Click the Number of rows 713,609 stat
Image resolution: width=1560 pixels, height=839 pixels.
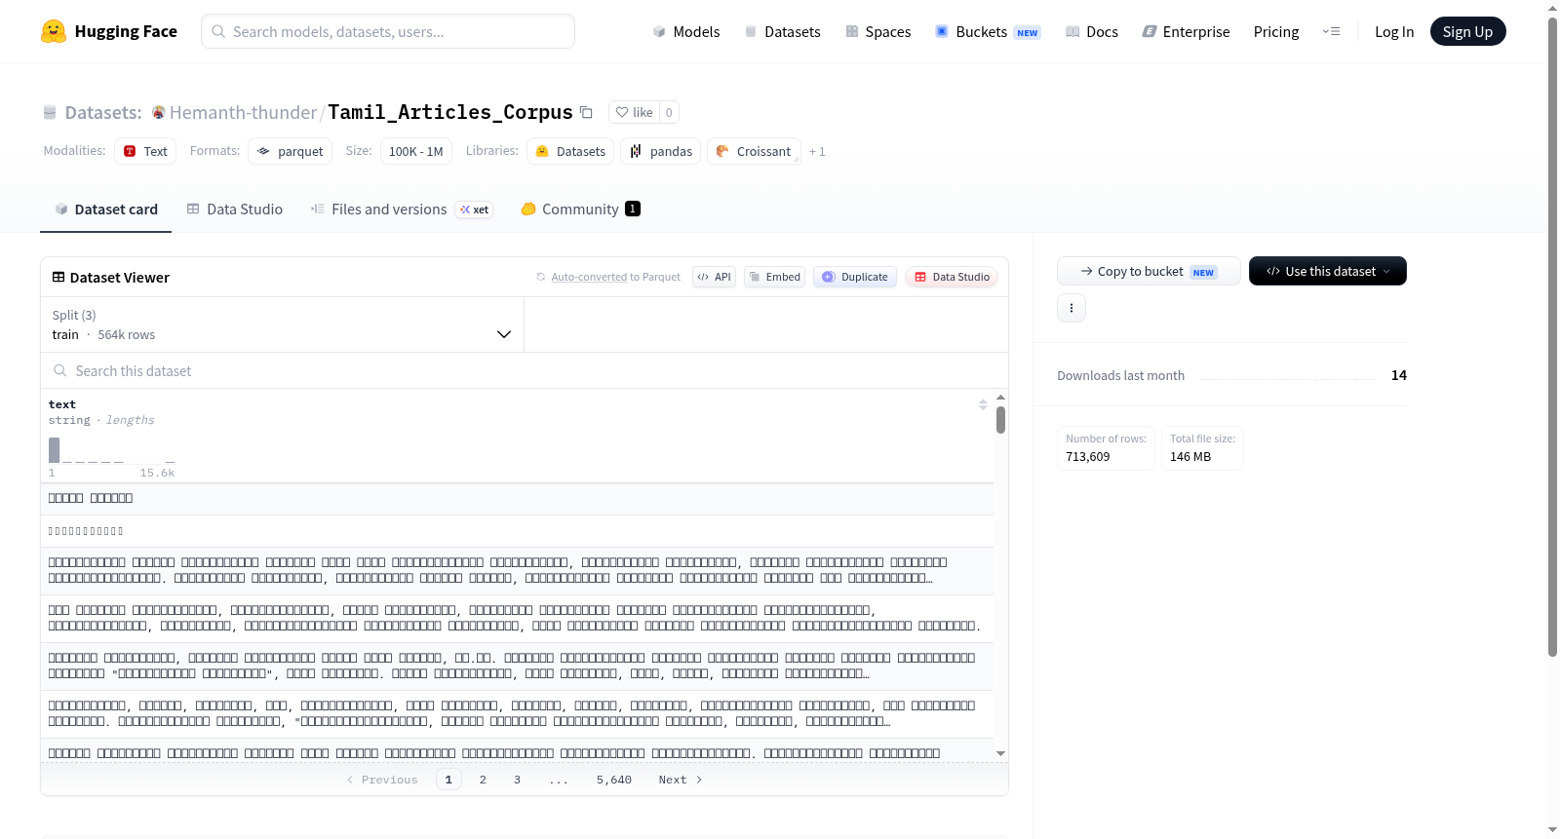1106,448
